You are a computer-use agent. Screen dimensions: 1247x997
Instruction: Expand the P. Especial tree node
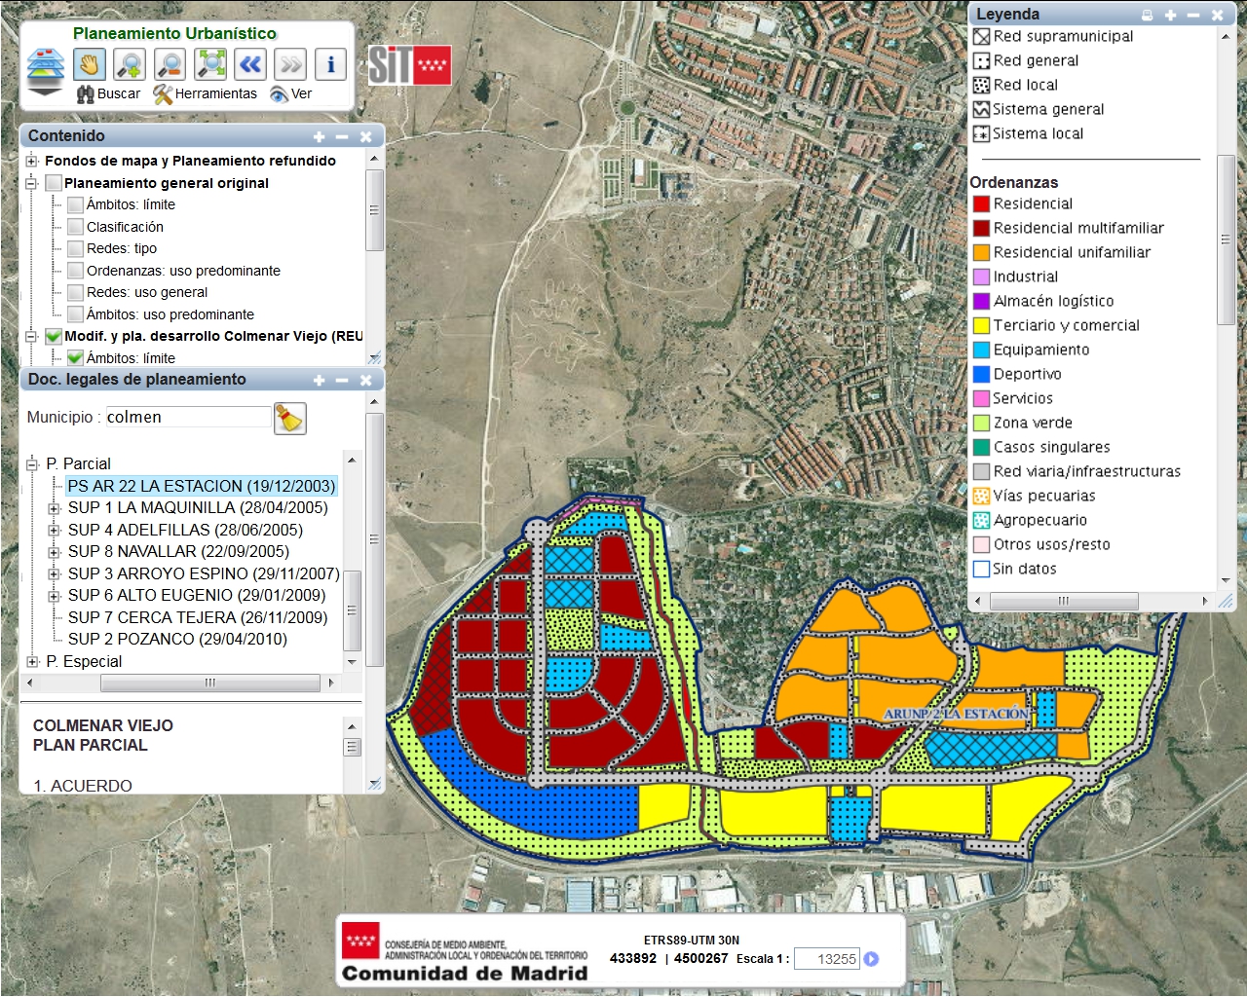pos(32,662)
